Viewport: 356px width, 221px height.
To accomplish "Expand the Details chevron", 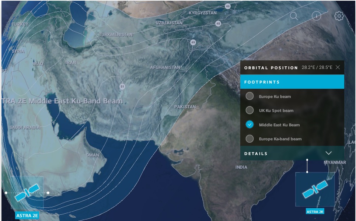I will (x=328, y=153).
